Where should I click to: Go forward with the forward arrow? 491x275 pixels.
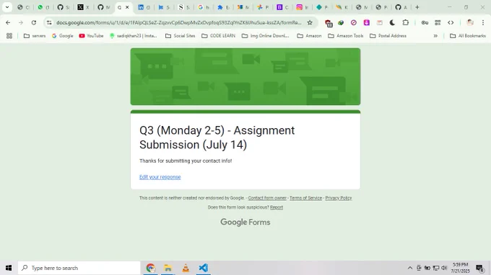(21, 22)
